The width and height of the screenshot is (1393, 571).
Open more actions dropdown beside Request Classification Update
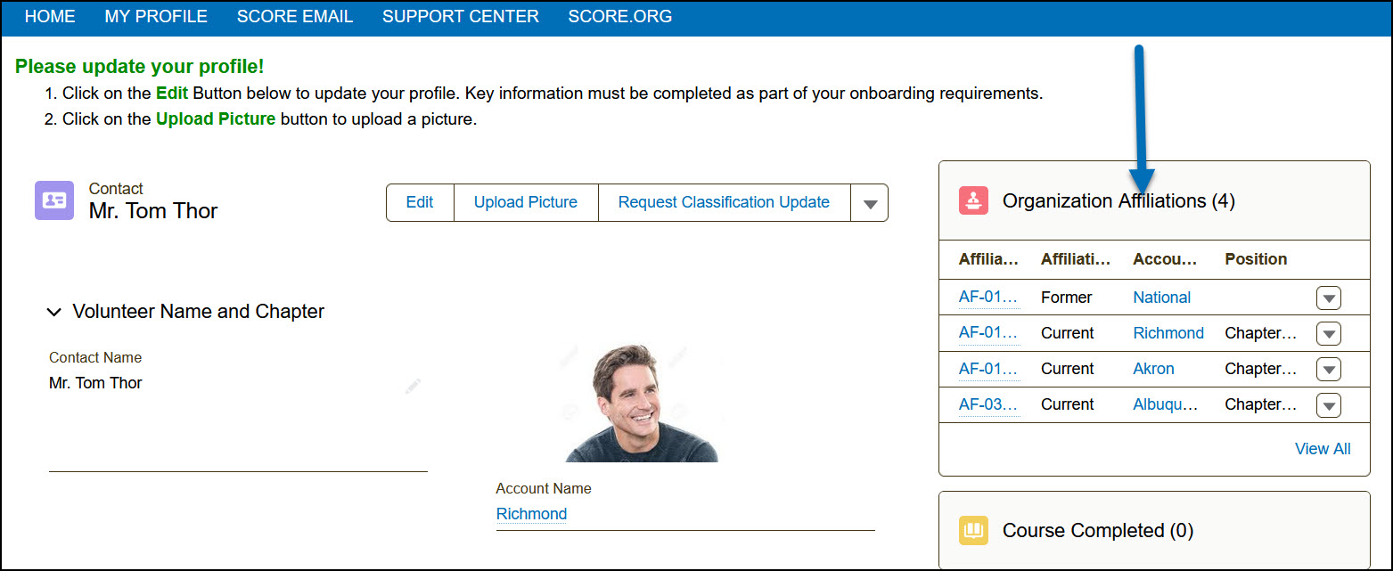coord(870,203)
